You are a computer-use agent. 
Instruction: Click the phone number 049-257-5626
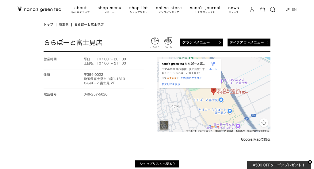(x=96, y=94)
